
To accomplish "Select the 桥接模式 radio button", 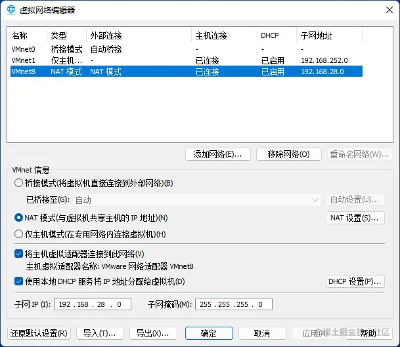I will tap(18, 183).
